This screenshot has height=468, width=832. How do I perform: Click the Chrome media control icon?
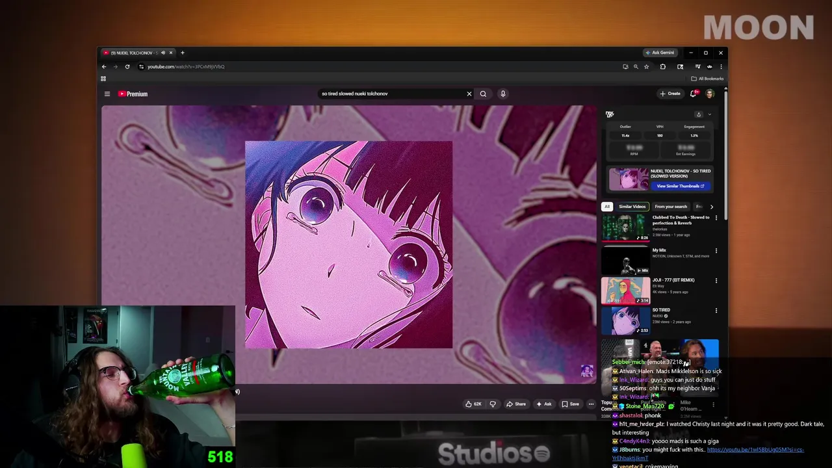[x=697, y=66]
